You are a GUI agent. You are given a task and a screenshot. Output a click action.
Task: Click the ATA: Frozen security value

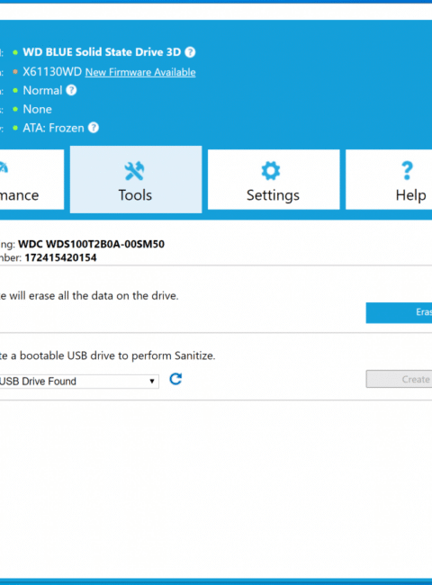pyautogui.click(x=53, y=128)
